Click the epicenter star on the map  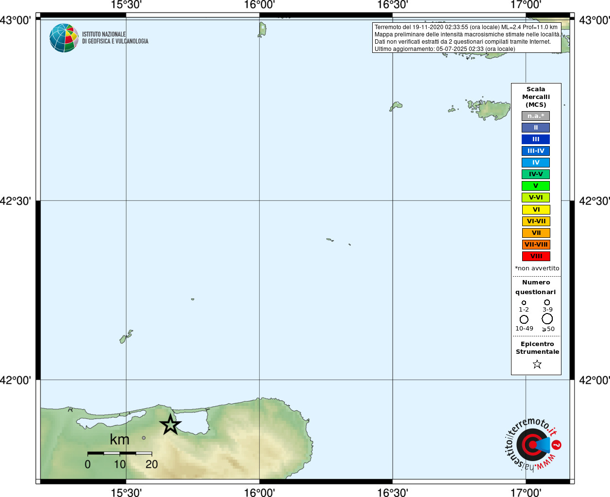point(170,425)
